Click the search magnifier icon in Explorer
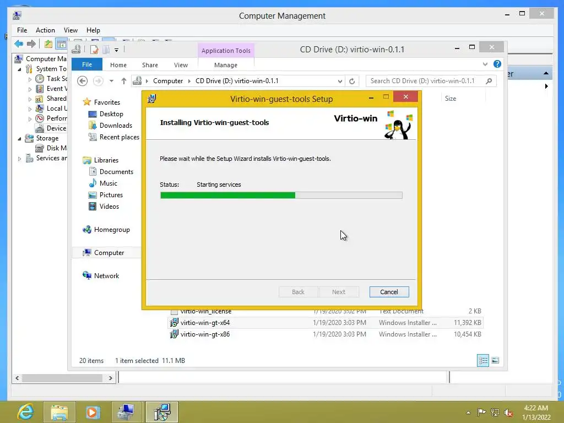The width and height of the screenshot is (564, 423). 489,81
